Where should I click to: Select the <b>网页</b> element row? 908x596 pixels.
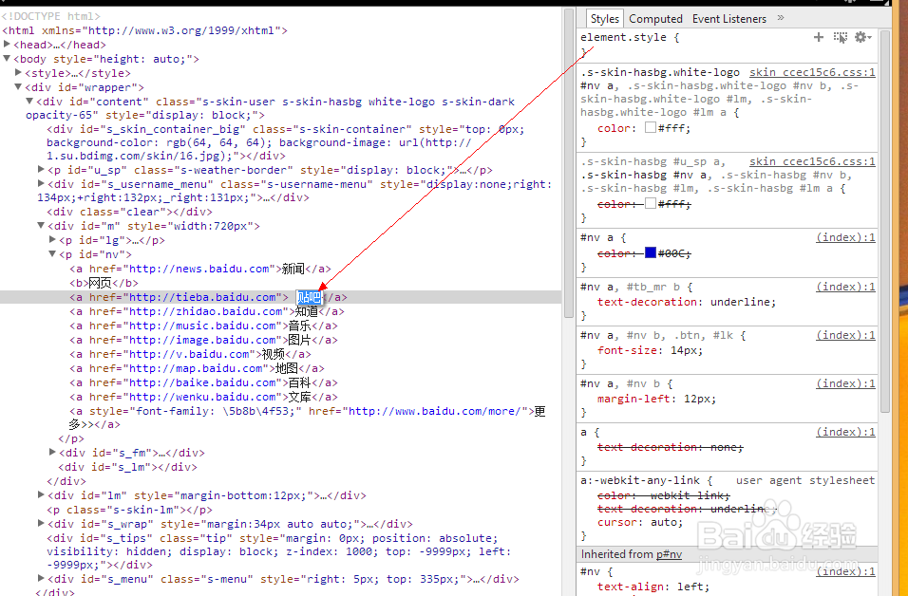(x=104, y=283)
